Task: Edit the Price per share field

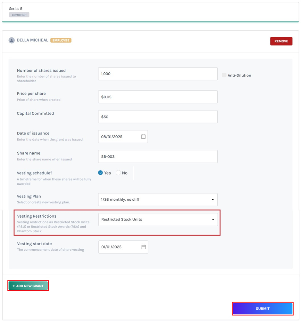Action: [x=158, y=97]
